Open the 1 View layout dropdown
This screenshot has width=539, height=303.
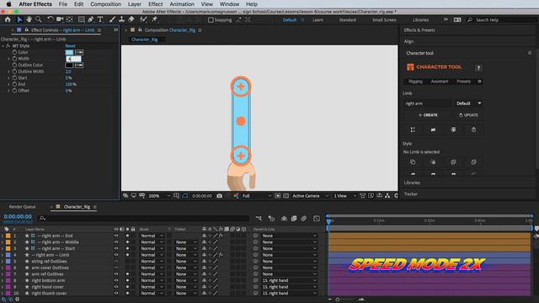coord(344,196)
